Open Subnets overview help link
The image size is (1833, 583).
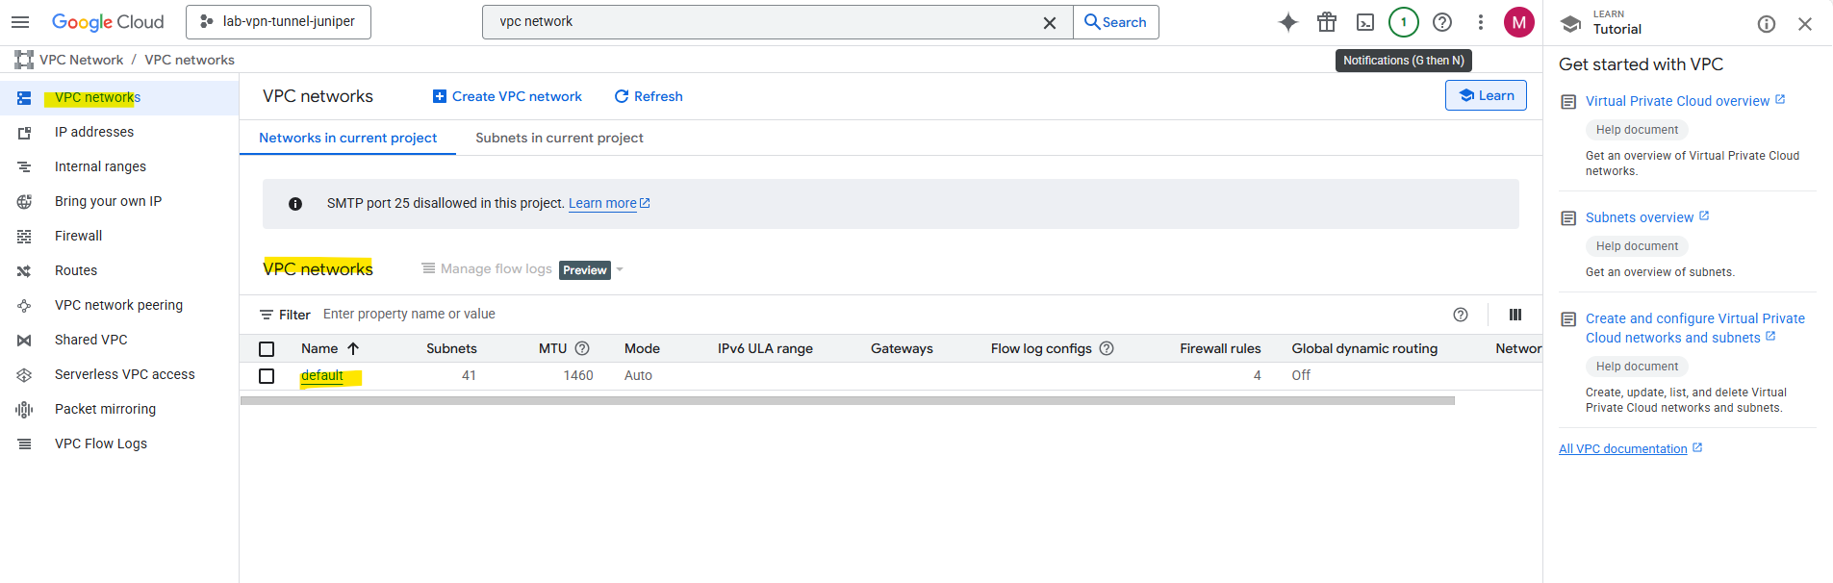[1647, 217]
